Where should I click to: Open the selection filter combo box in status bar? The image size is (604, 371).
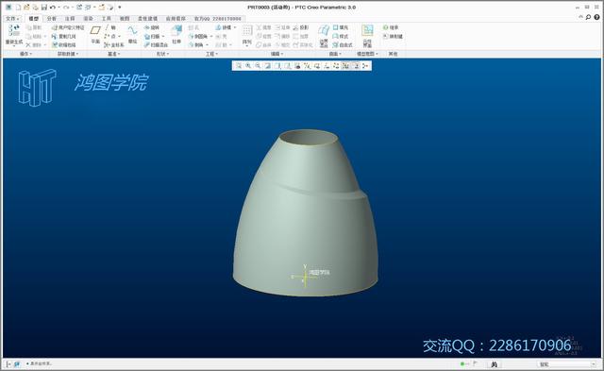click(x=566, y=364)
